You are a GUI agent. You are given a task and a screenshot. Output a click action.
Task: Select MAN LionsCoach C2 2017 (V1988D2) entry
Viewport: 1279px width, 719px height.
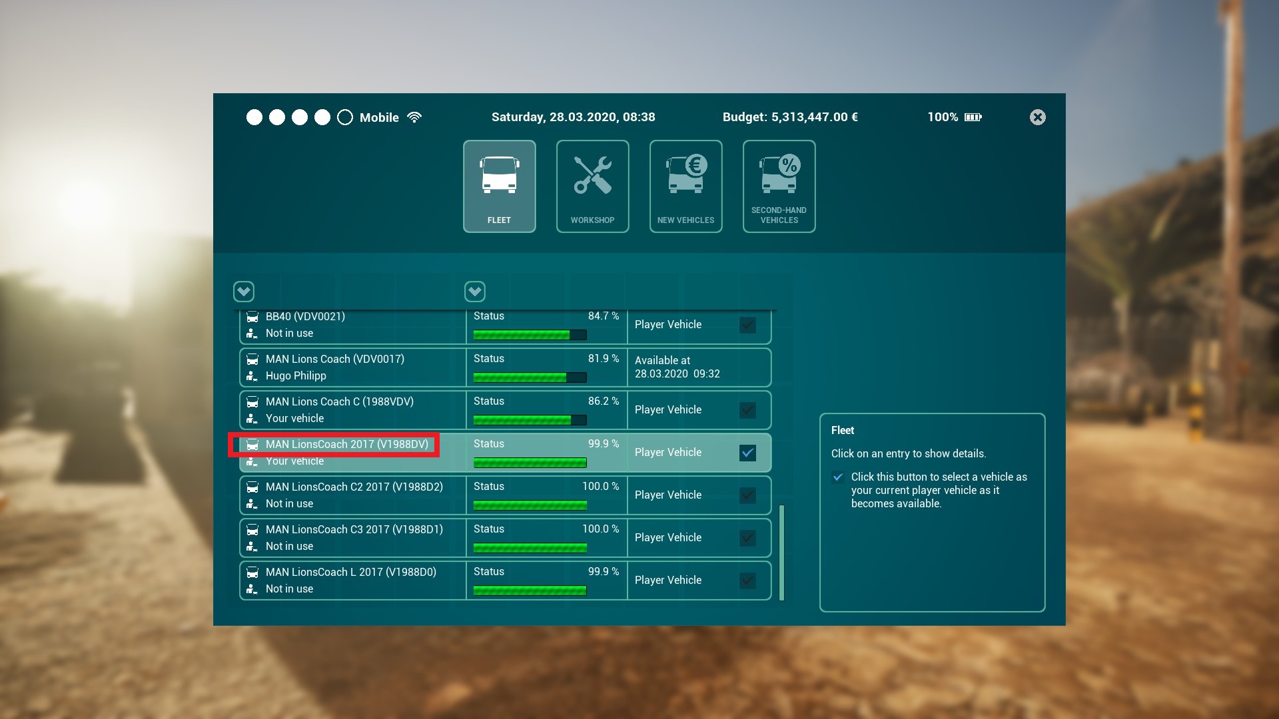[505, 495]
